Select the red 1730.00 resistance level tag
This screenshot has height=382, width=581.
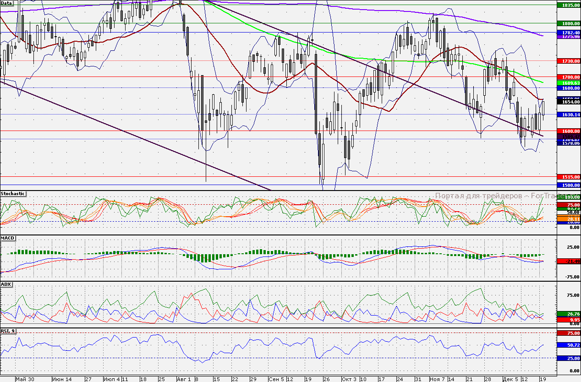point(568,61)
